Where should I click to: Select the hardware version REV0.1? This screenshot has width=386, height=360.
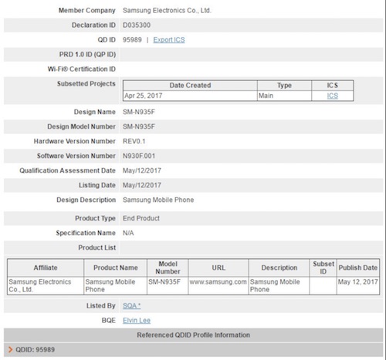click(x=134, y=141)
